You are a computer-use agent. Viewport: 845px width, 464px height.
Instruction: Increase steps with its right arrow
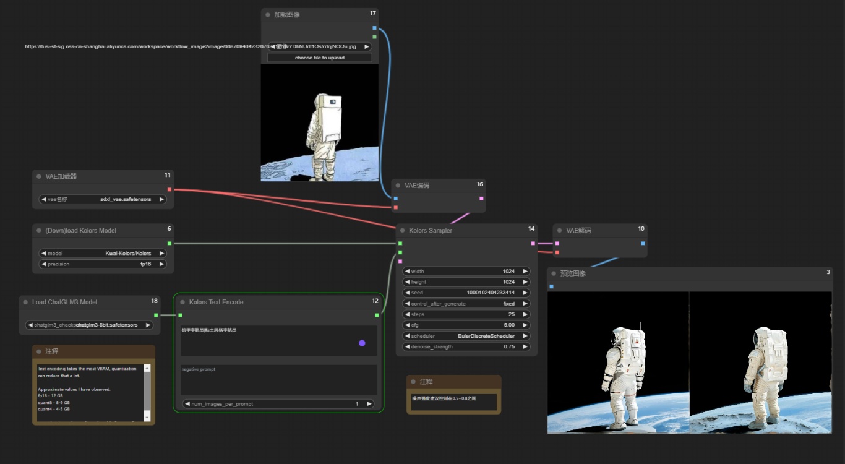click(x=525, y=314)
